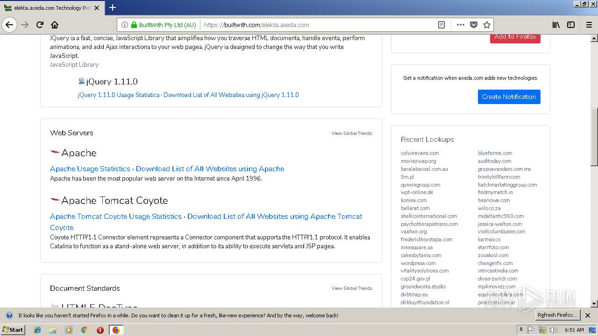
Task: Open Opera from taskbar
Action: pyautogui.click(x=100, y=330)
